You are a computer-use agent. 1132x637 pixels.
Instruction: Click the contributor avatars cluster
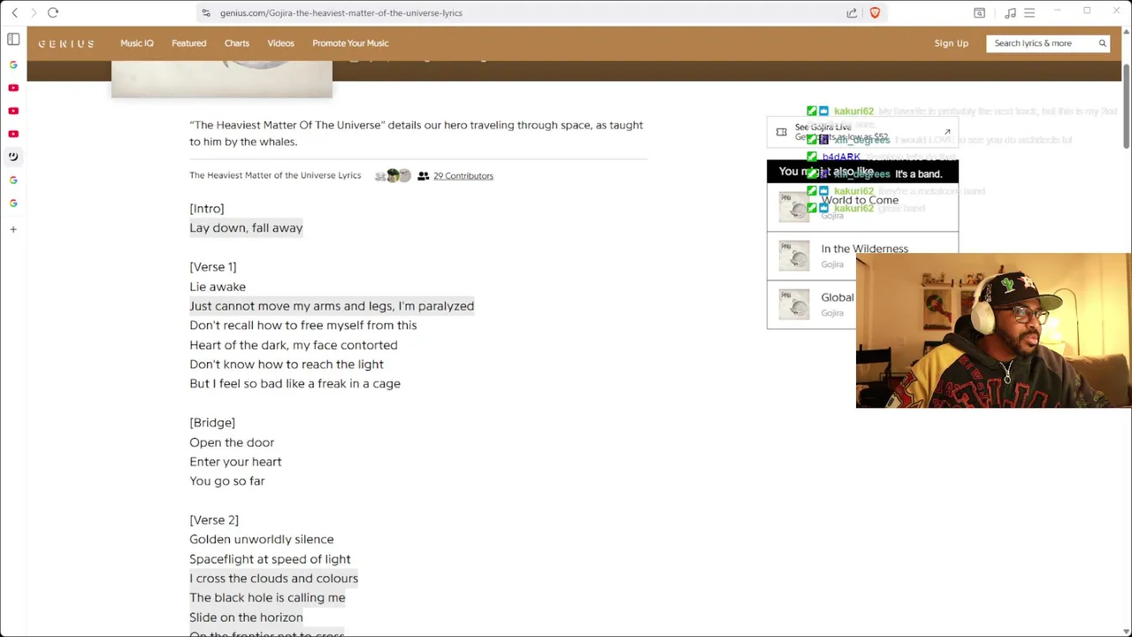coord(393,176)
